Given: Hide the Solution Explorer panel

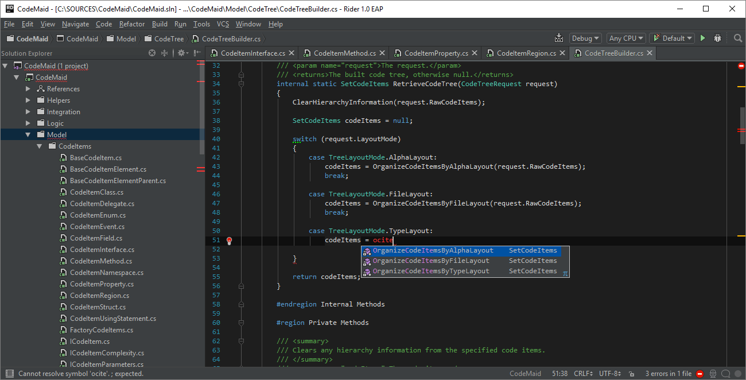Looking at the screenshot, I should (197, 53).
